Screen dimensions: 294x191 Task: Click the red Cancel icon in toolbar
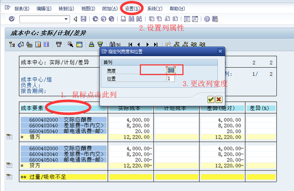[x=111, y=19]
